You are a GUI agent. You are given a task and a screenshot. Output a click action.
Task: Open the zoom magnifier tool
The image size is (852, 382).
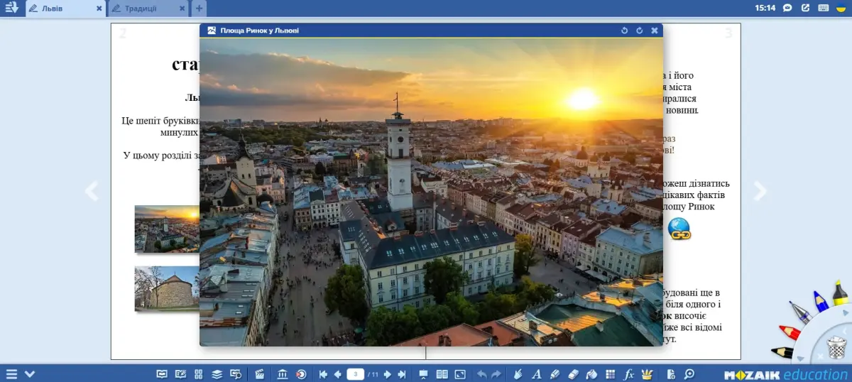[x=689, y=373]
